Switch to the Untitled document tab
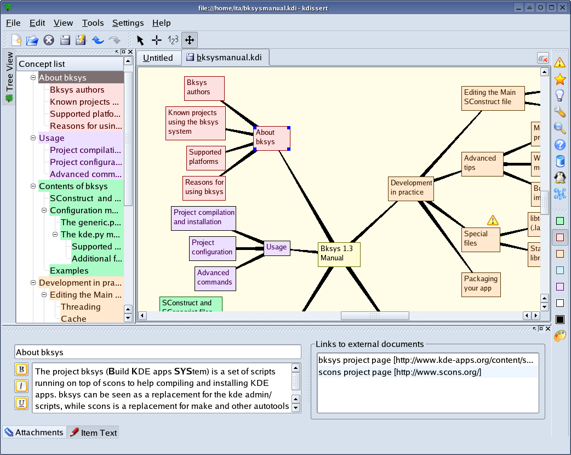This screenshot has height=455, width=571. [x=158, y=58]
